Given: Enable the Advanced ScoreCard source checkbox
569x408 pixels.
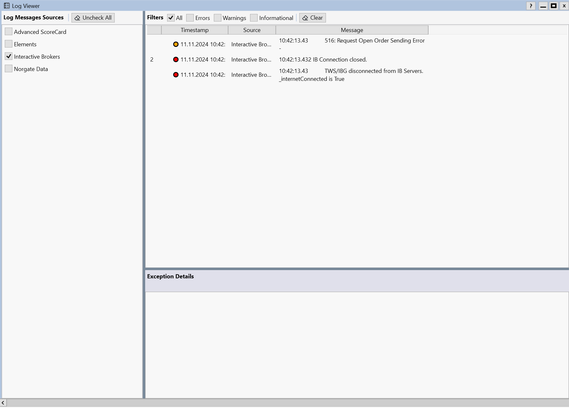Looking at the screenshot, I should point(9,32).
